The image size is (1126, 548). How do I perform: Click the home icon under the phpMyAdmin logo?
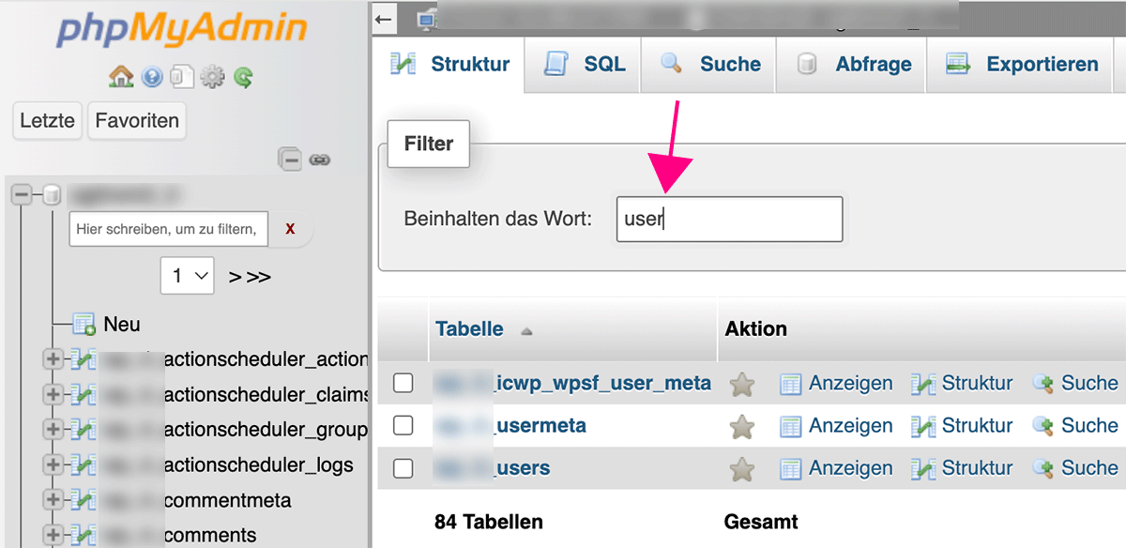pyautogui.click(x=121, y=77)
